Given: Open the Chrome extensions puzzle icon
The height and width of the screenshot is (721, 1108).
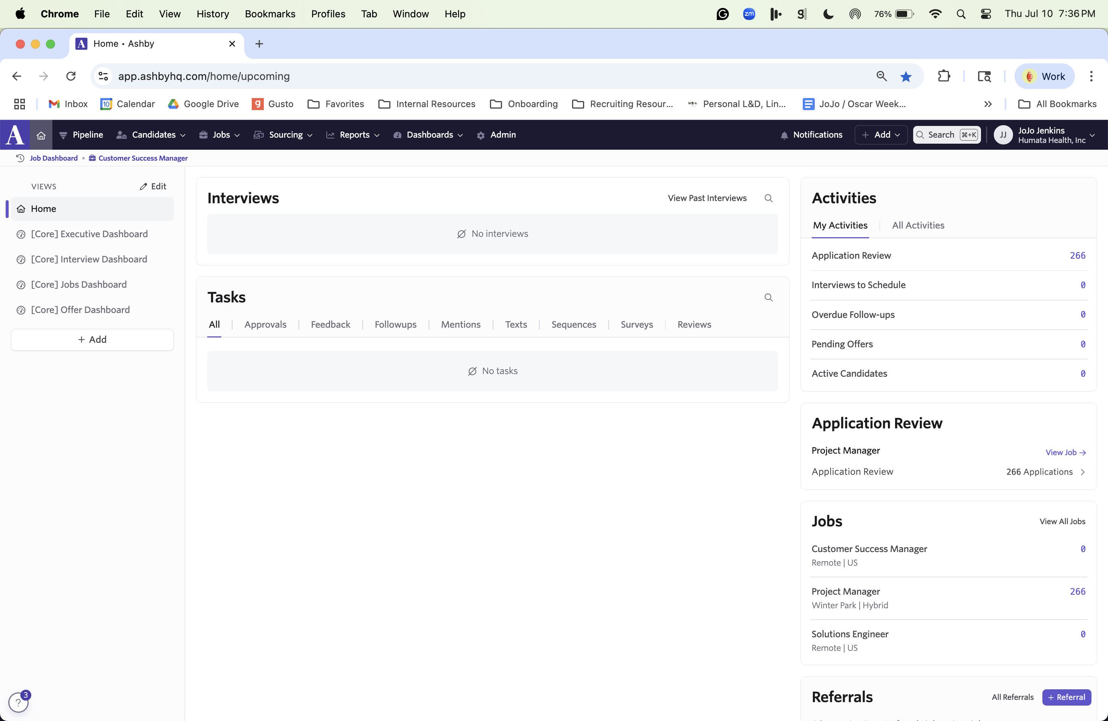Looking at the screenshot, I should pos(944,77).
